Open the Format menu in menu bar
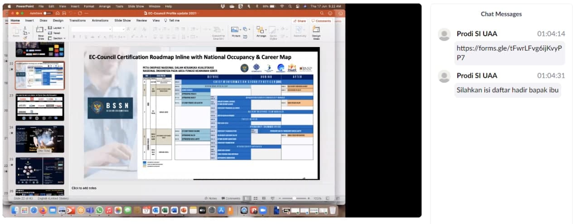The image size is (580, 224). point(89,6)
